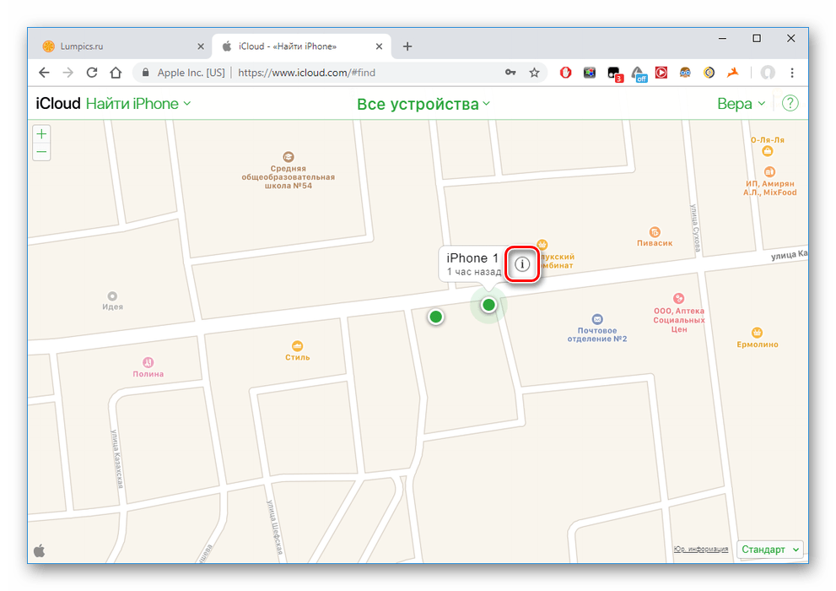Screen dimensions: 836x591
Task: Click the school №54 marker
Action: [x=289, y=157]
